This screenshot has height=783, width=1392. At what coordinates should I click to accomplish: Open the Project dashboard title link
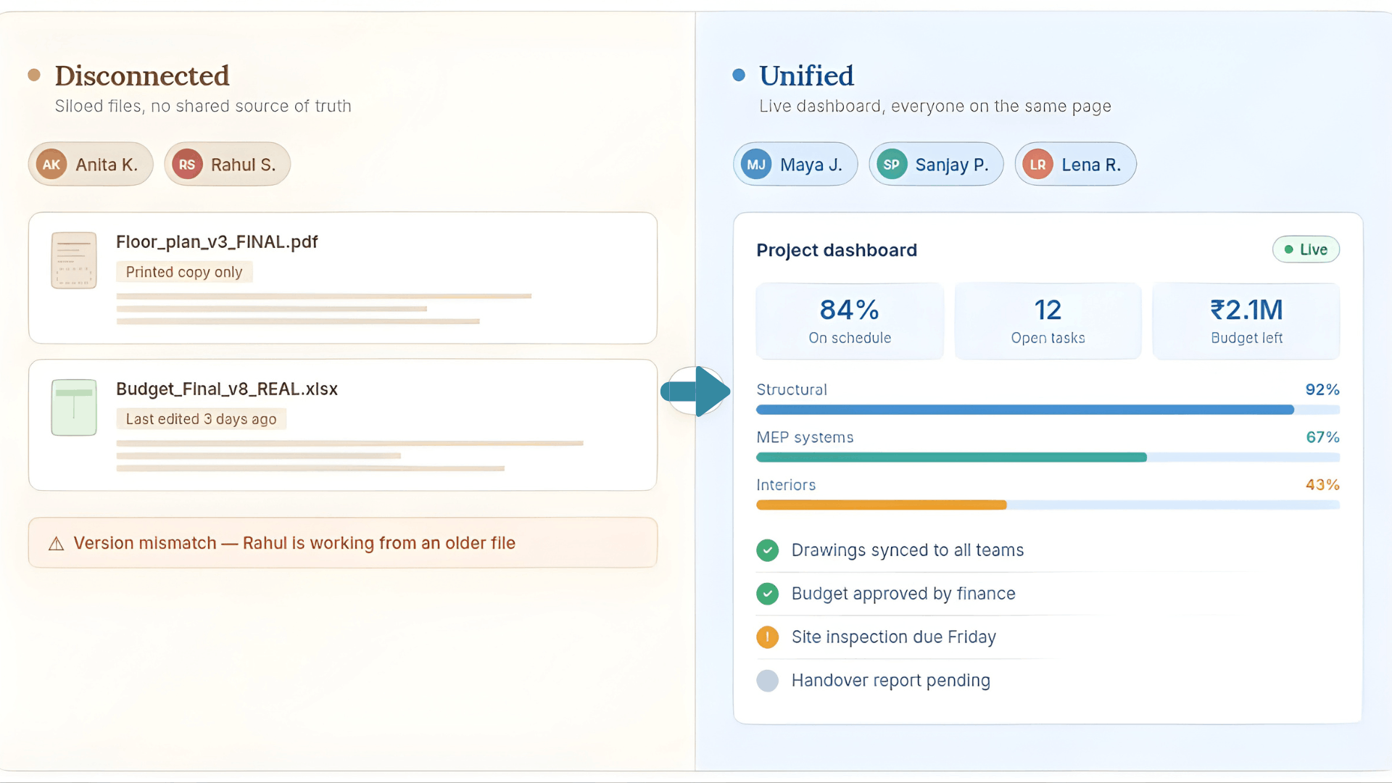click(x=837, y=249)
